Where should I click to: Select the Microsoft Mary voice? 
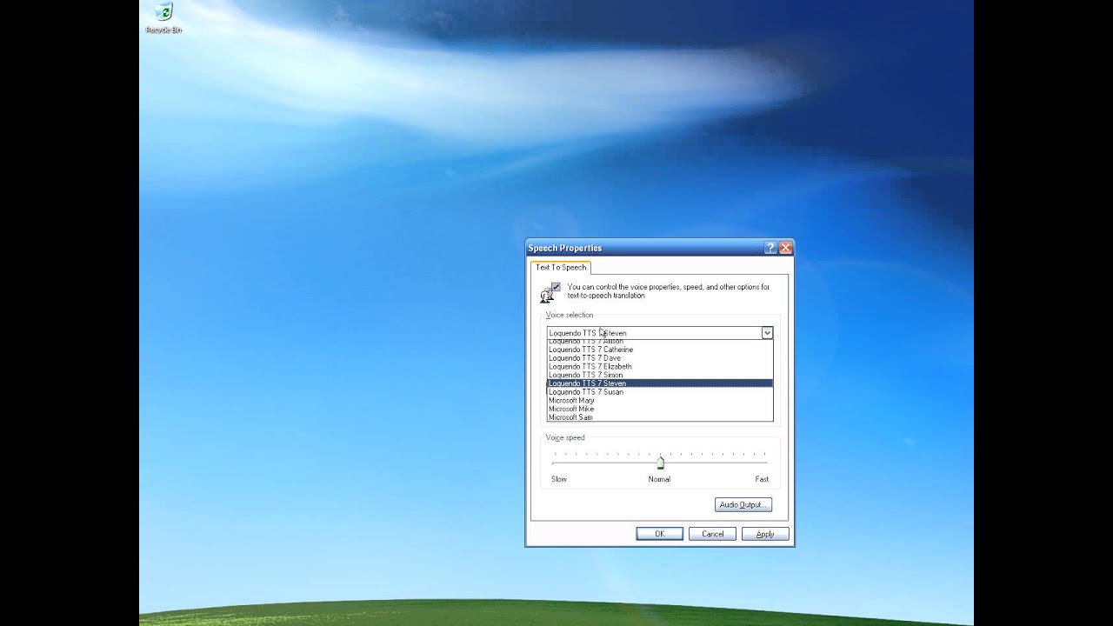click(660, 401)
